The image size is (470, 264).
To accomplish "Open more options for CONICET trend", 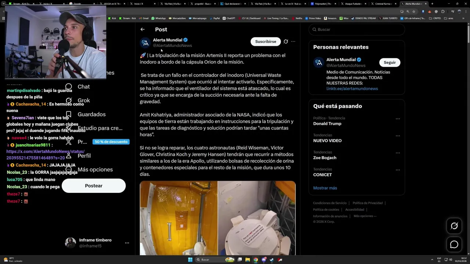I will coord(398,170).
